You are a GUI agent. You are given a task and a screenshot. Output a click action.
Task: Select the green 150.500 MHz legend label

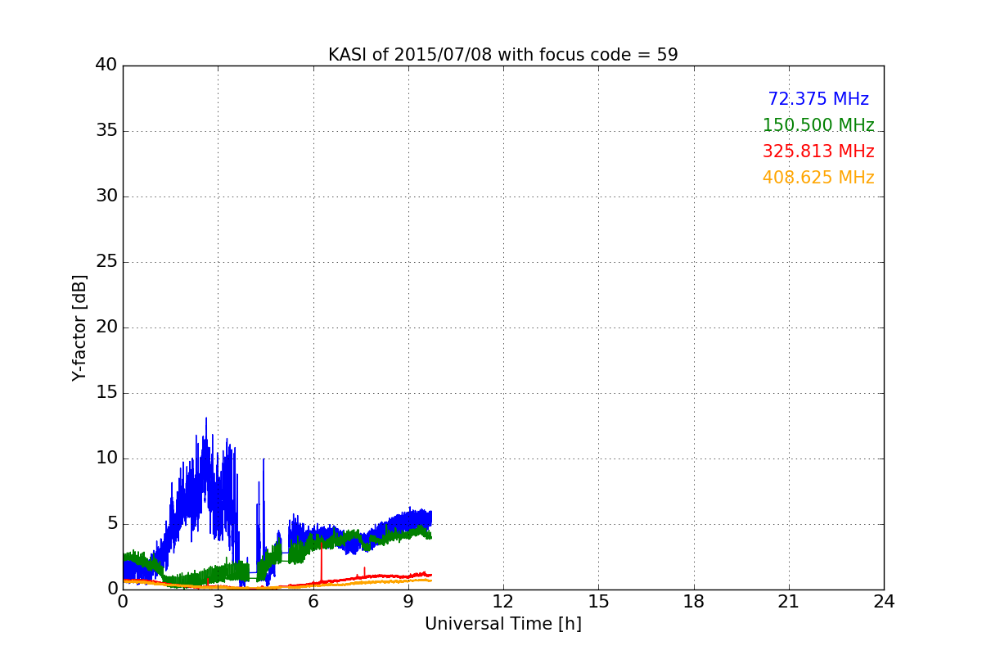click(818, 125)
